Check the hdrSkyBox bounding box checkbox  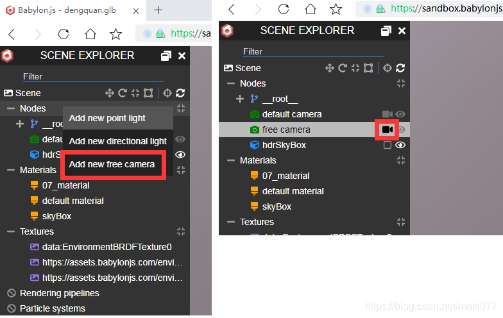(388, 145)
